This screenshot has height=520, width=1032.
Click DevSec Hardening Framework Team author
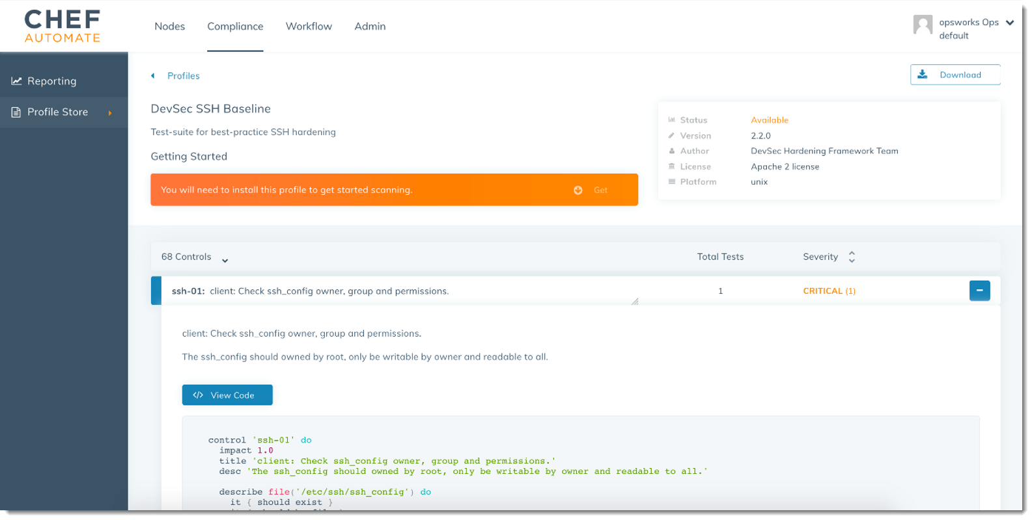824,151
